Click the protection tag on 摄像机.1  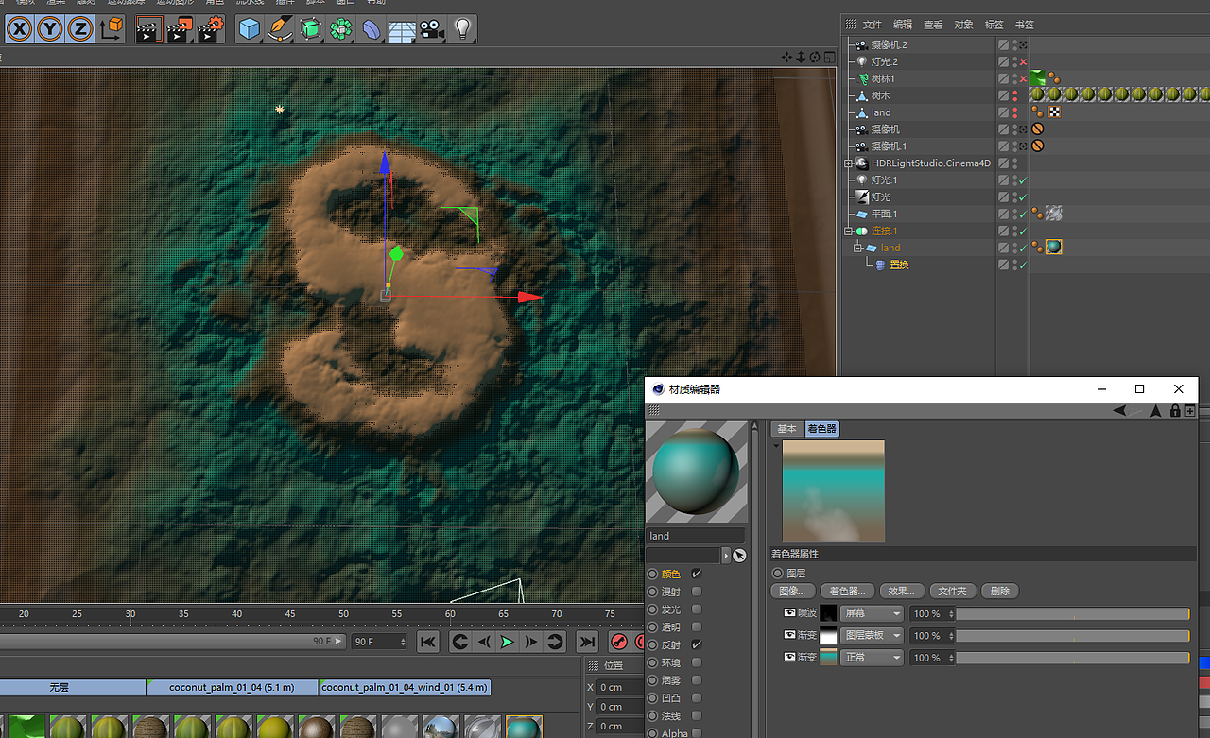[1037, 146]
